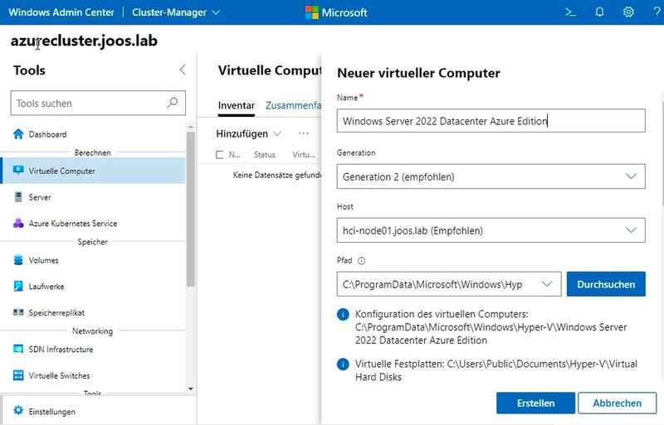Click the Erstellen button

pos(535,403)
